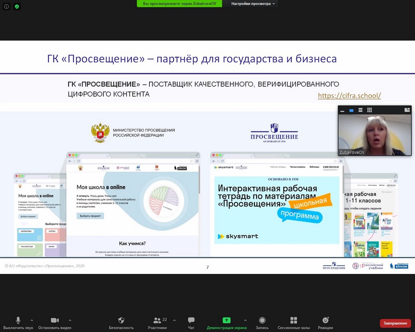Expand the caret beside Участники
Viewport: 415px width, 332px height.
pos(174,320)
